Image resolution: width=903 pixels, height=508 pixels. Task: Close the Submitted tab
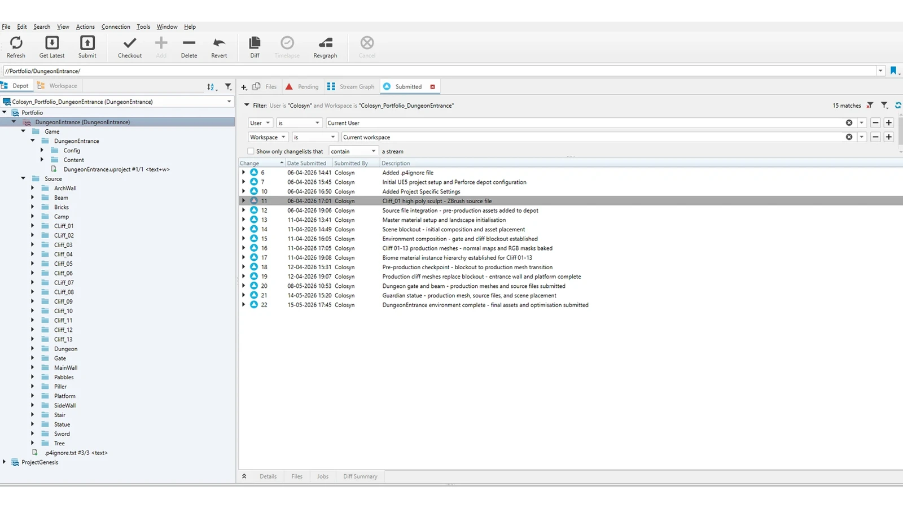pyautogui.click(x=433, y=87)
